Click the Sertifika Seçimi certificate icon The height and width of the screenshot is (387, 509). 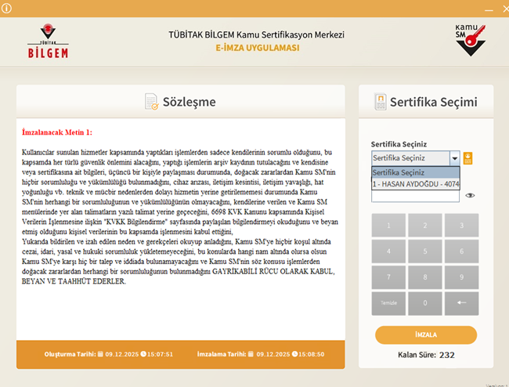(x=380, y=102)
